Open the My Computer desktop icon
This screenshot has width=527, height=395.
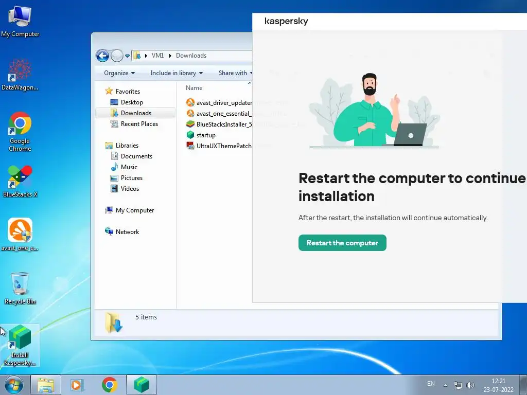point(20,21)
